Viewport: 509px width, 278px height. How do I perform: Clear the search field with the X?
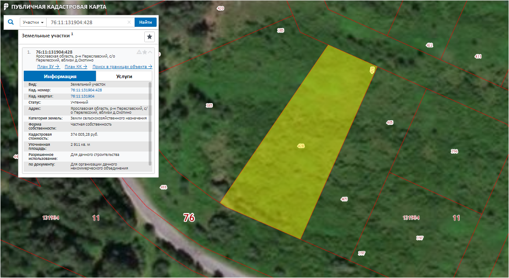point(129,22)
